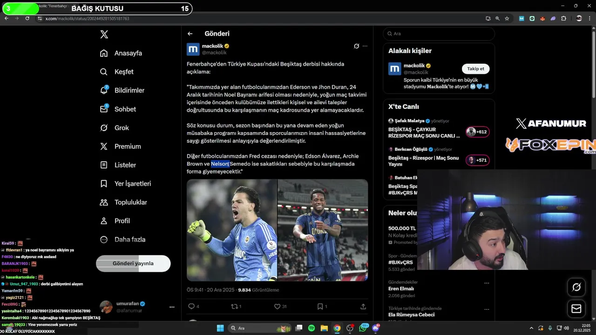596x335 pixels.
Task: Open the X logo home link
Action: (x=104, y=34)
